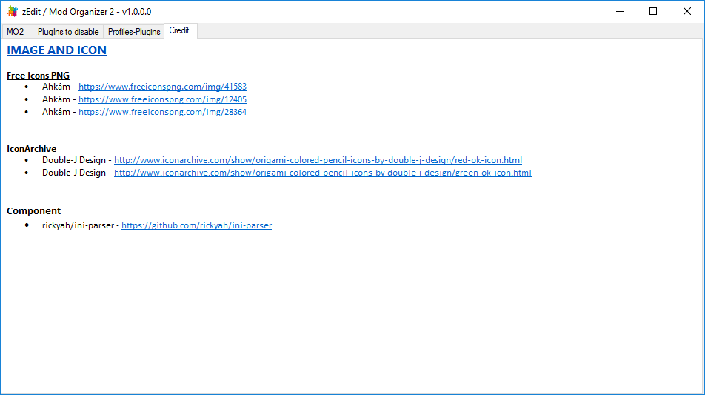705x395 pixels.
Task: Click the Component heading
Action: [34, 210]
